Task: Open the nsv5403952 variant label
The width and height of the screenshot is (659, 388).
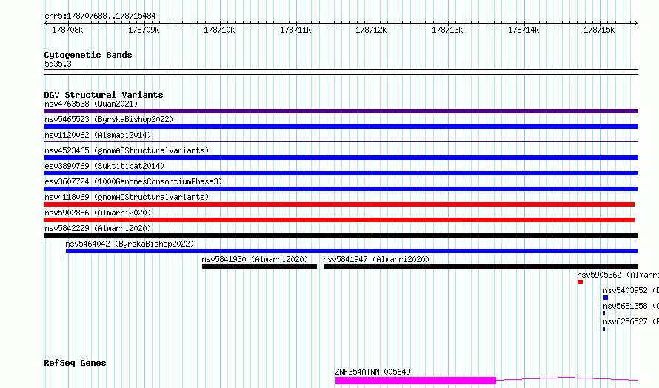Action: click(x=630, y=290)
